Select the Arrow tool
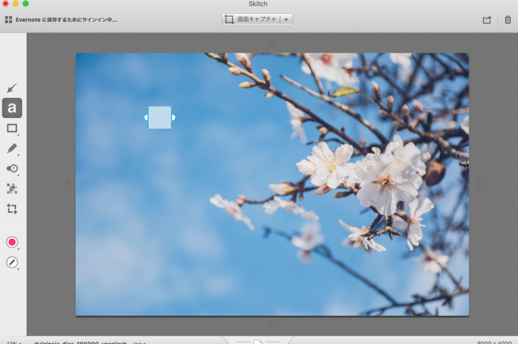 click(x=12, y=88)
